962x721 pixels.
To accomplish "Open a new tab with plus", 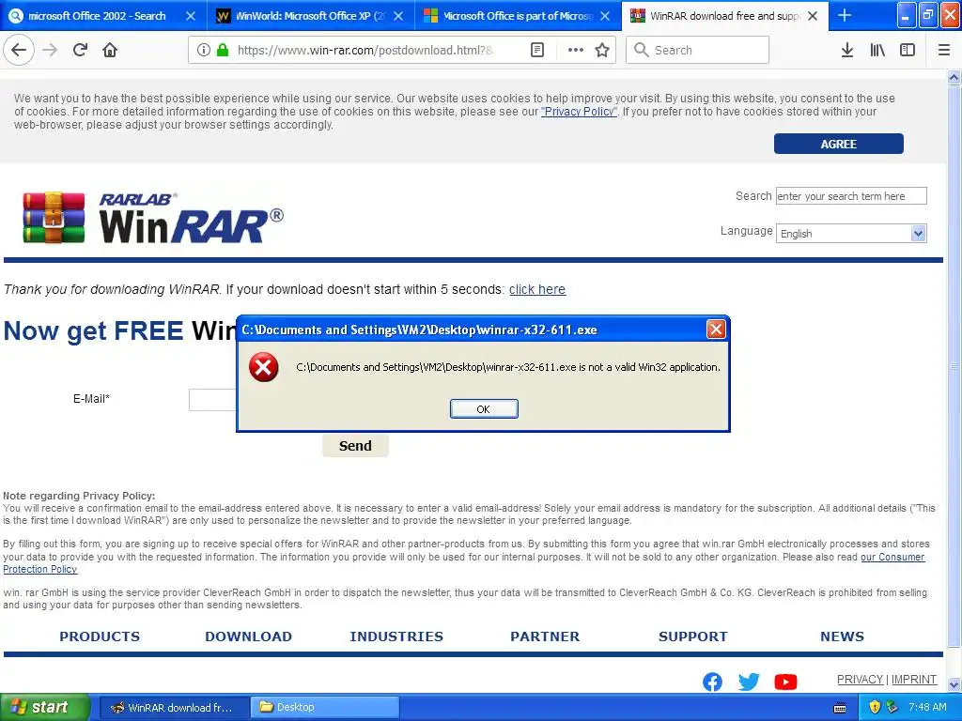I will (845, 15).
